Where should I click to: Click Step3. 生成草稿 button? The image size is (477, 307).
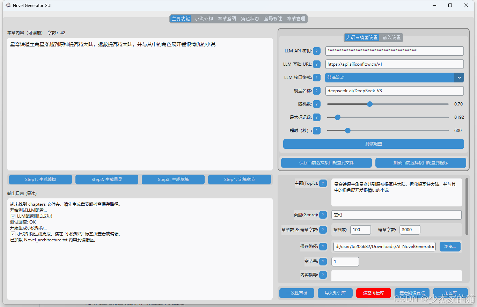[x=173, y=180]
